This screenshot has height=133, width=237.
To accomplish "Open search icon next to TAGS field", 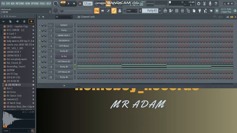I will 33,131.
